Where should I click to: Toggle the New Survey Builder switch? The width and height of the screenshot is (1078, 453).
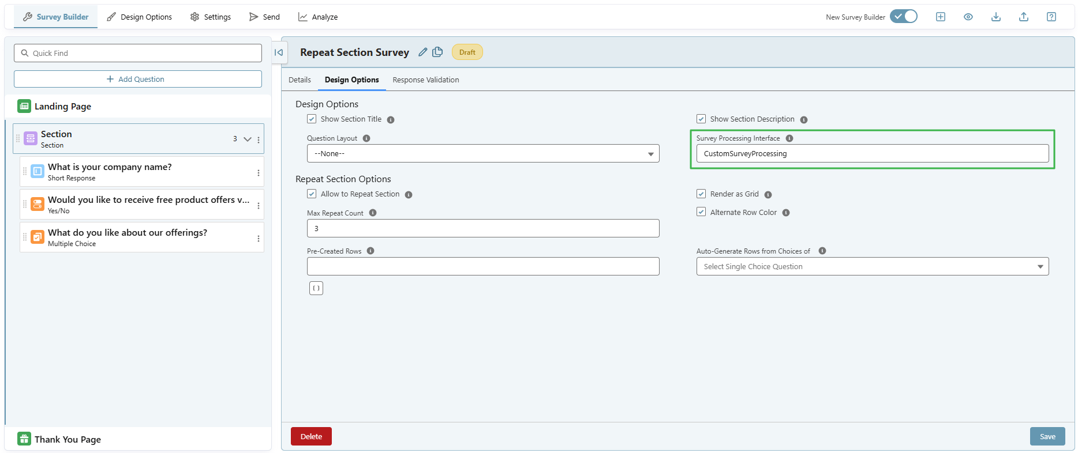(904, 16)
